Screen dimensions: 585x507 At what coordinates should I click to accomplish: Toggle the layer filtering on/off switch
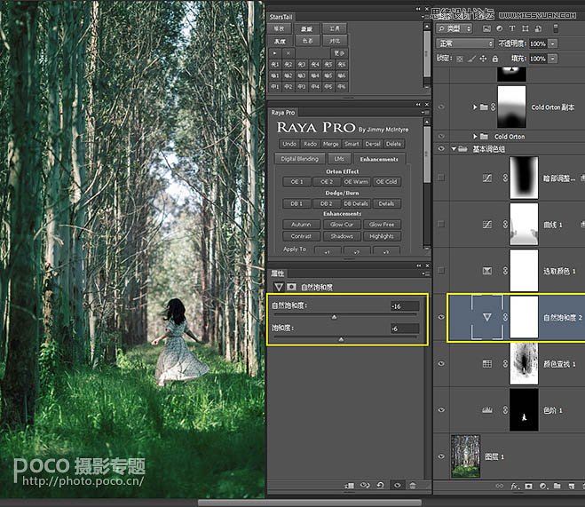pyautogui.click(x=556, y=28)
